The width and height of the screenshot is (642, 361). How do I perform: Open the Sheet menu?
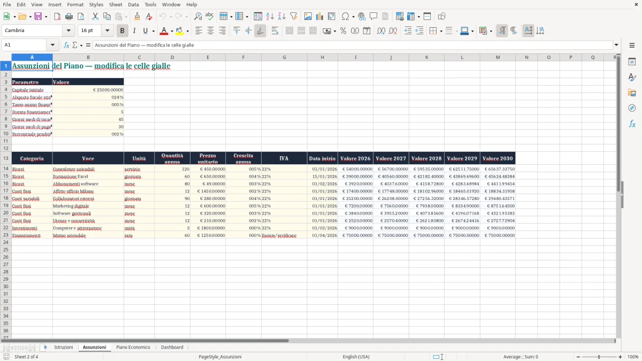[116, 4]
